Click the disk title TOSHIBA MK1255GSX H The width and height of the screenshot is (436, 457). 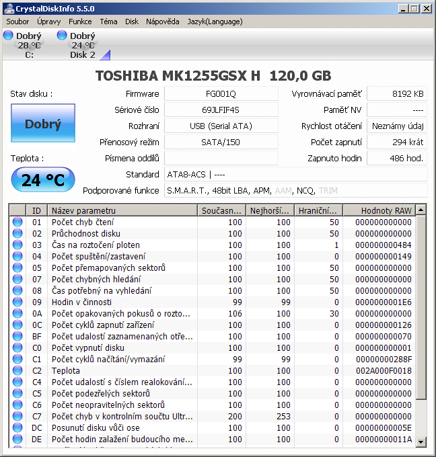click(x=178, y=76)
